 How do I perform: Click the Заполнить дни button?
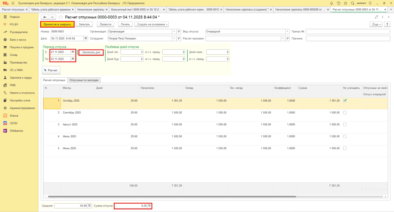coord(91,52)
